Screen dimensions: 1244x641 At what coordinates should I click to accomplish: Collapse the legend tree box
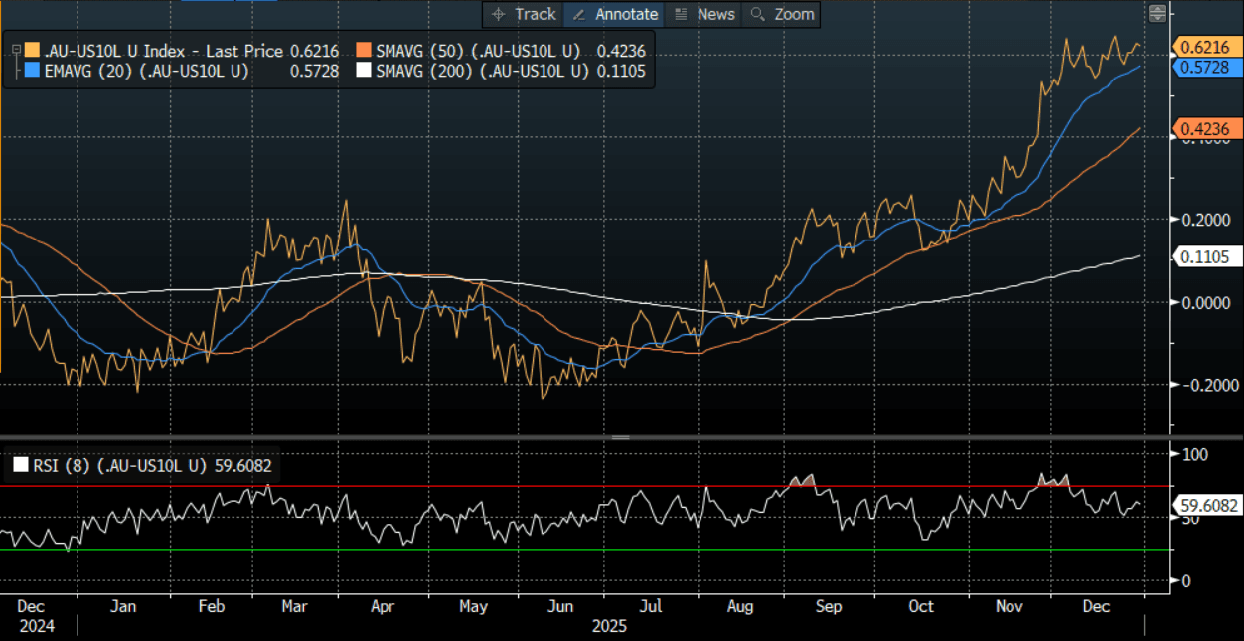tap(15, 46)
